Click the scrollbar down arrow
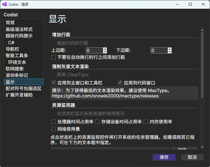210x167 pixels. tap(202, 147)
